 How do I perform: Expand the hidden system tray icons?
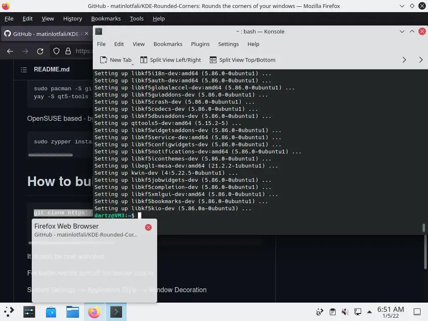tap(369, 312)
